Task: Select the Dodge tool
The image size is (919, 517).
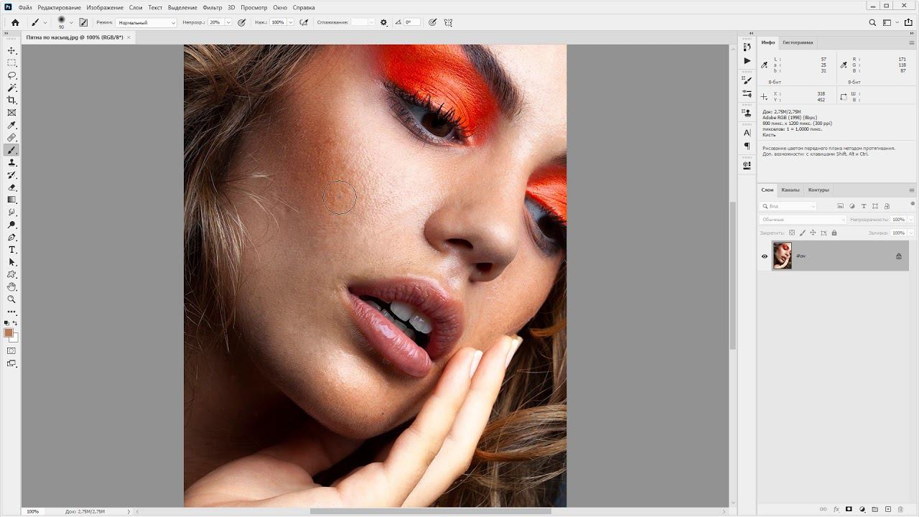Action: tap(11, 225)
